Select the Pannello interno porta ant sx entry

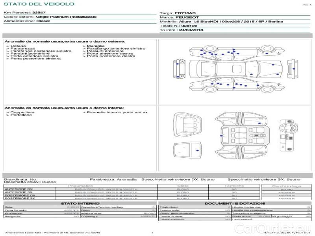click(117, 112)
